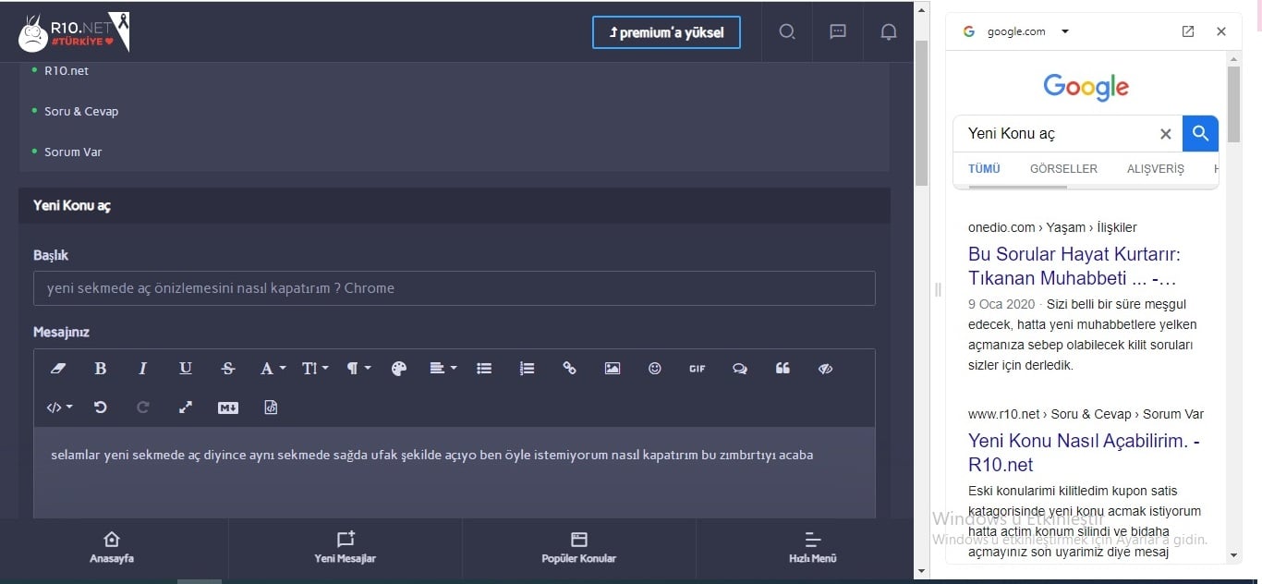Clear the Google search query
The height and width of the screenshot is (584, 1262).
click(1166, 134)
